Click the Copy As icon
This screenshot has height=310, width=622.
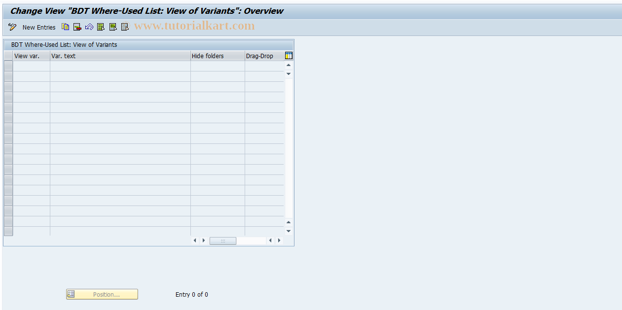(66, 27)
